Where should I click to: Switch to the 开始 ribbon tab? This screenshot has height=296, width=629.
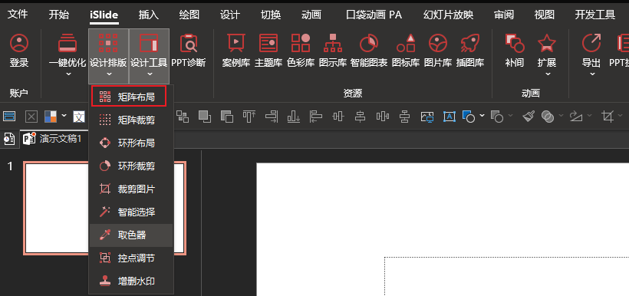tap(59, 15)
